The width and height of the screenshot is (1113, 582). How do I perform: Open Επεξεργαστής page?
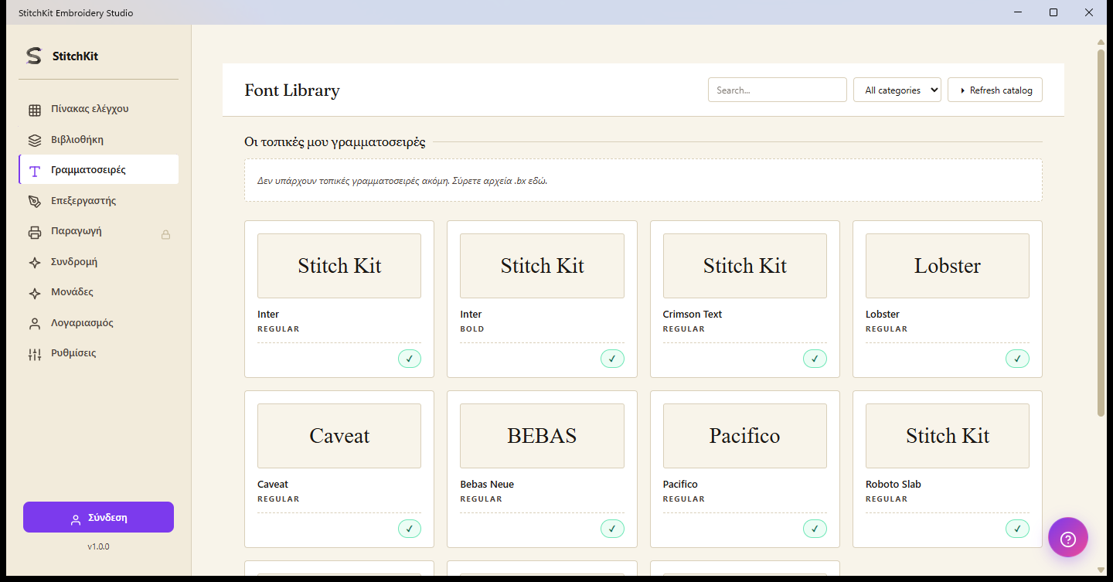pos(99,200)
